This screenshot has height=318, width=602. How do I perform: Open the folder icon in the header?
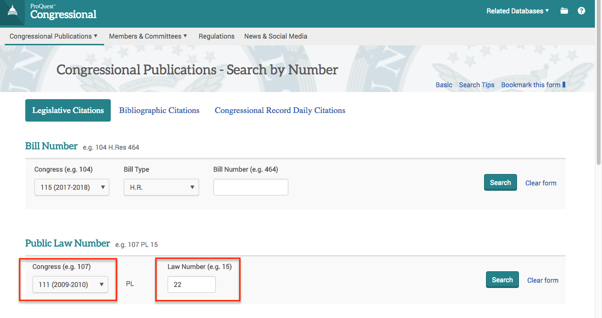pyautogui.click(x=564, y=11)
